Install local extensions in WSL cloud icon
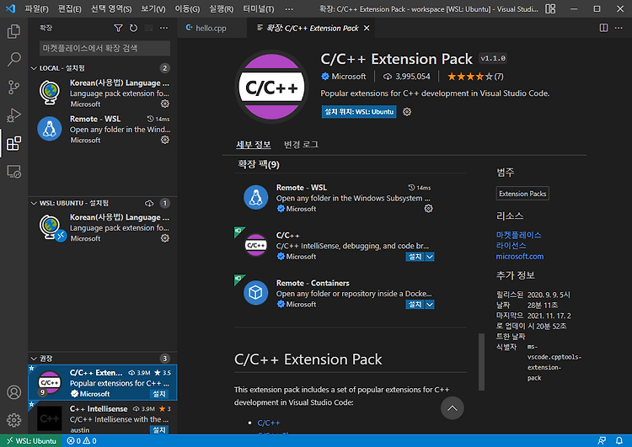The width and height of the screenshot is (632, 447). pos(149,204)
